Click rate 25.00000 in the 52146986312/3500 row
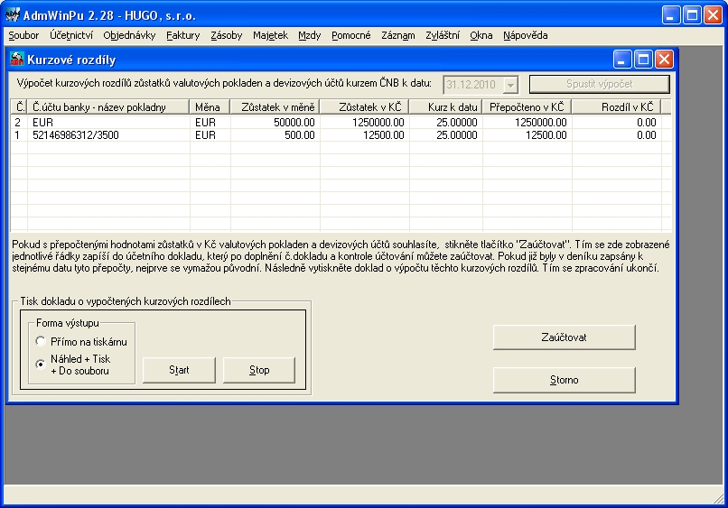Screen dimensions: 728x508 coord(446,135)
